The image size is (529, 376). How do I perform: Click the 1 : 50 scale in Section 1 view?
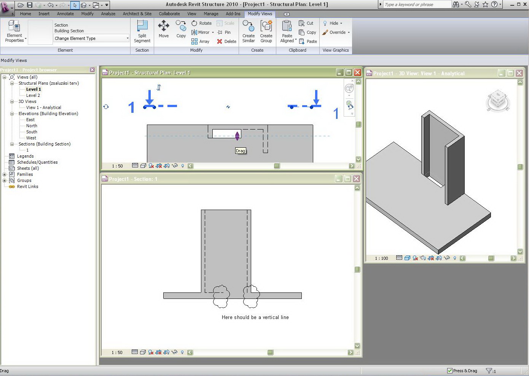[117, 352]
